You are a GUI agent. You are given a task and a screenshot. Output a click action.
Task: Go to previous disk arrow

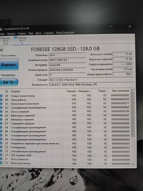point(1,50)
